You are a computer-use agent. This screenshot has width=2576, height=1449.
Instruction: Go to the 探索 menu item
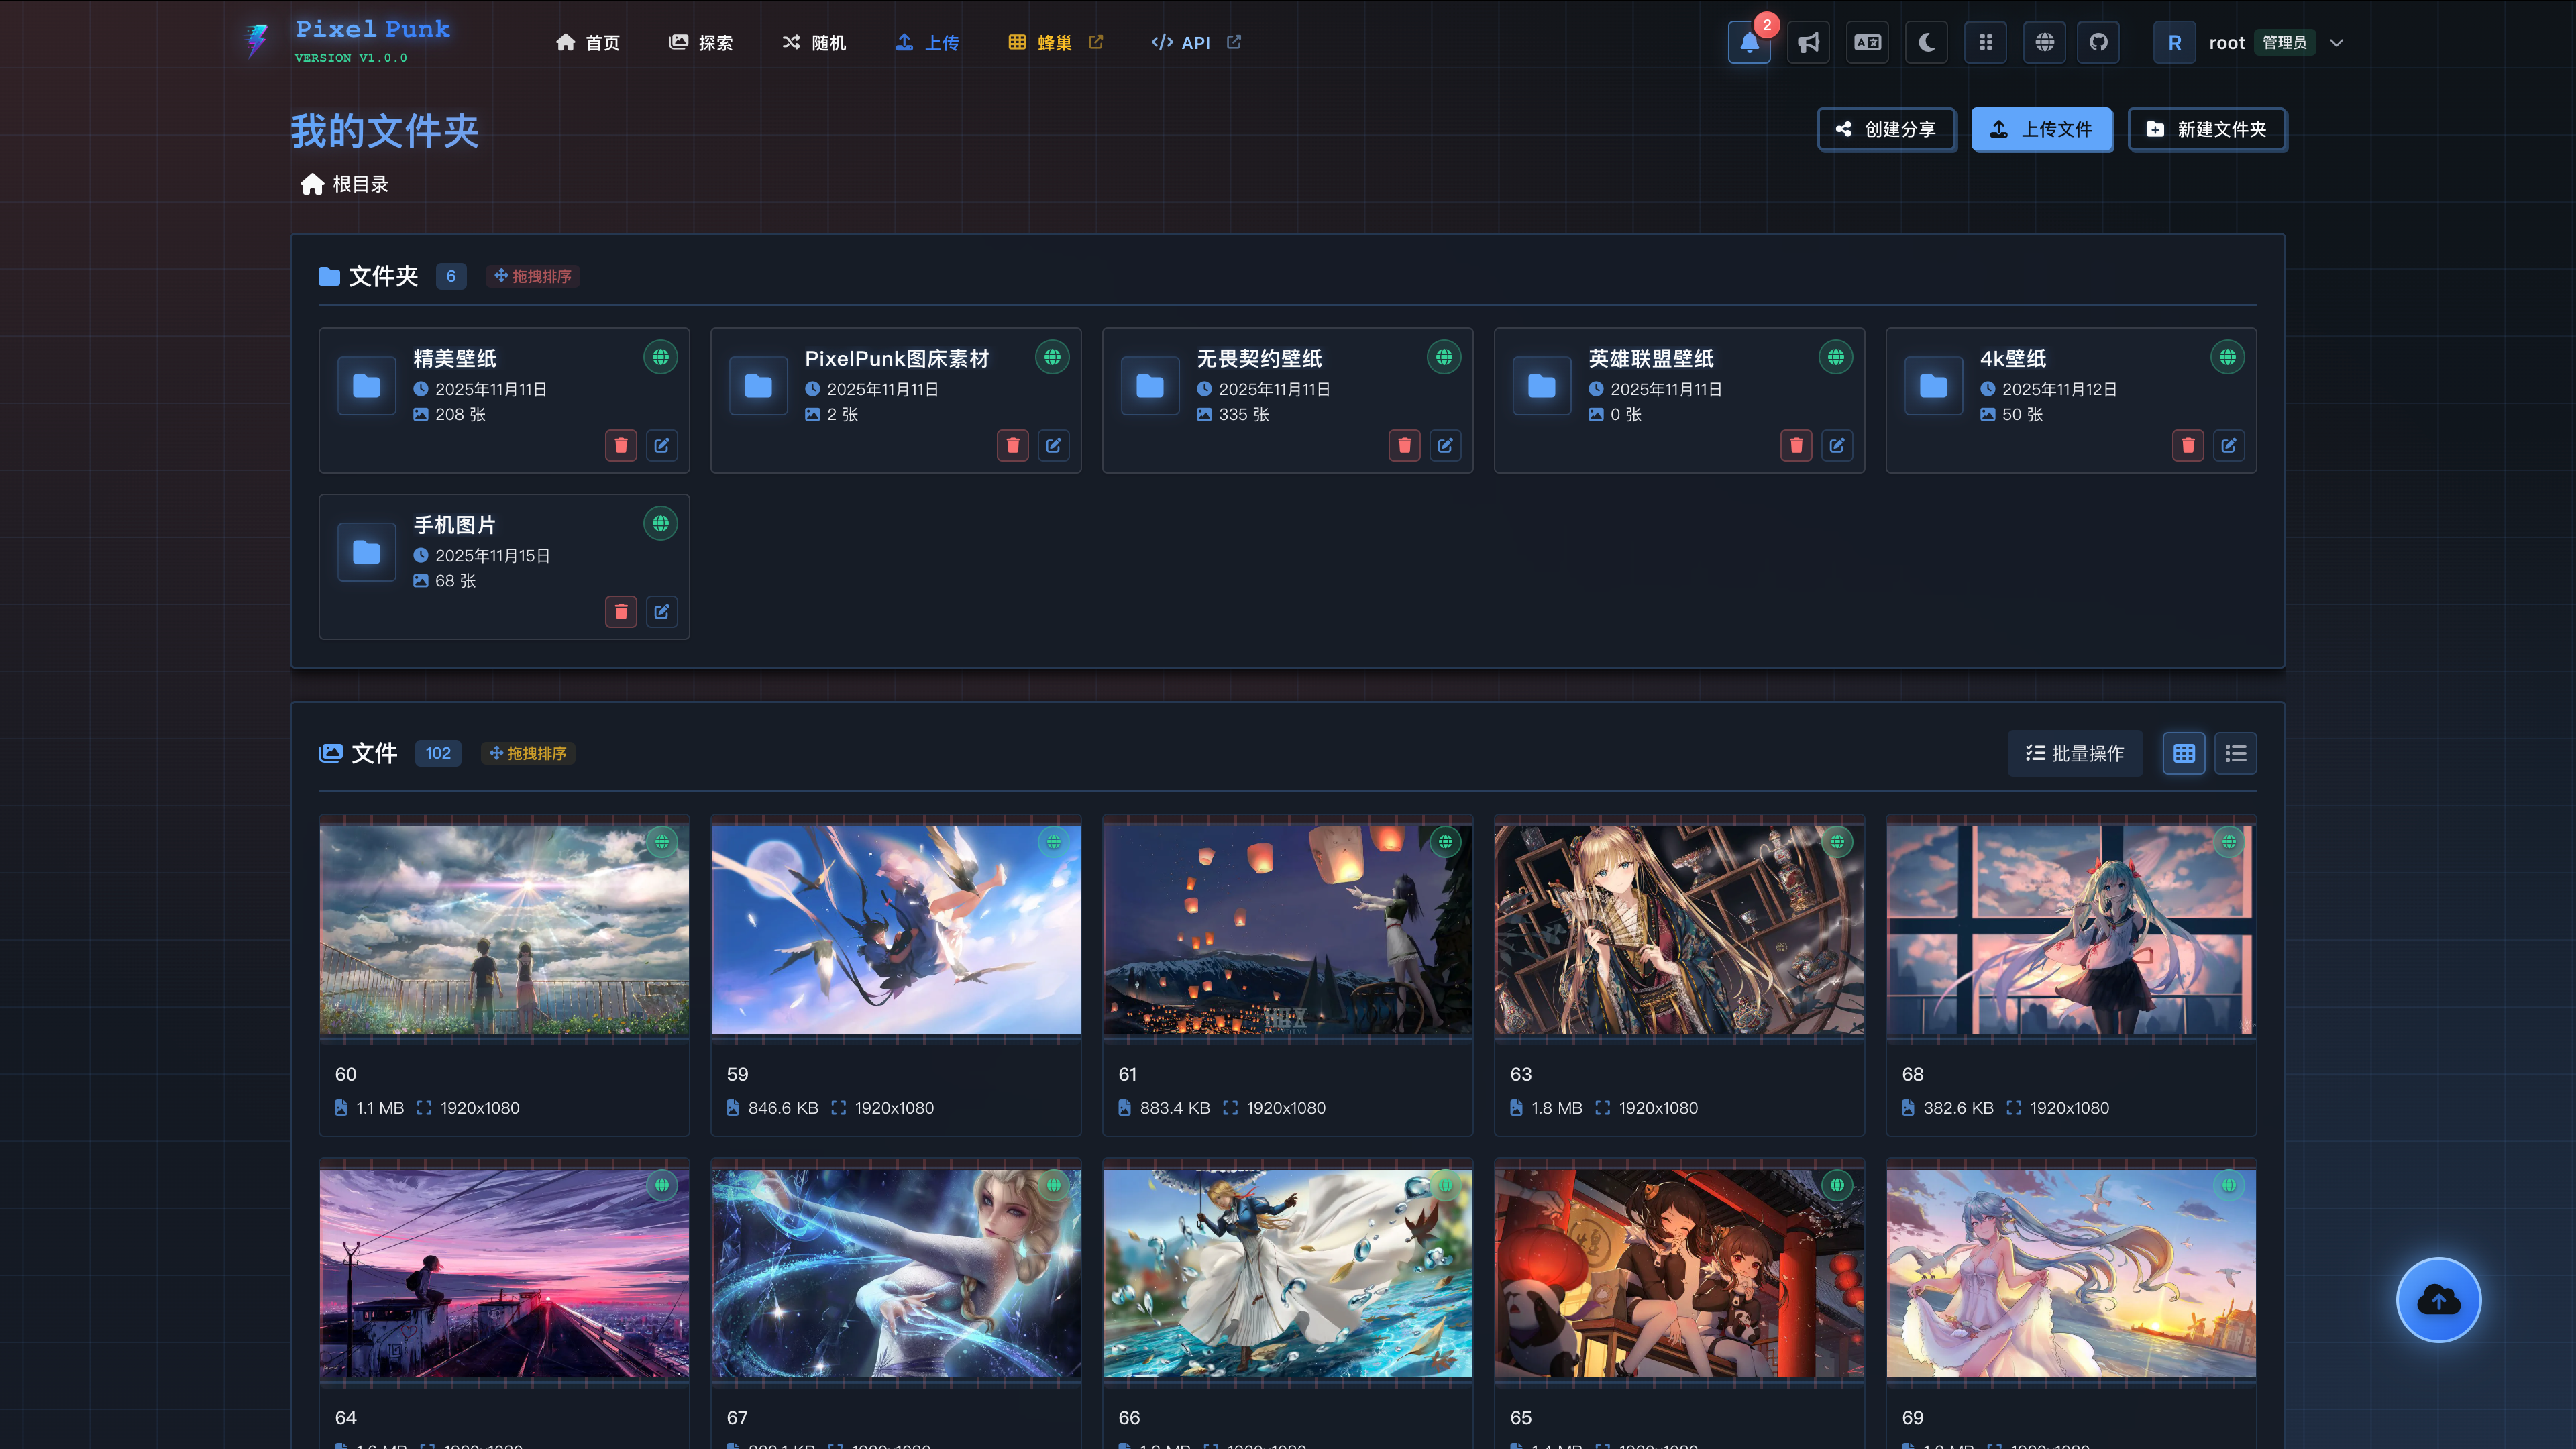(x=701, y=42)
